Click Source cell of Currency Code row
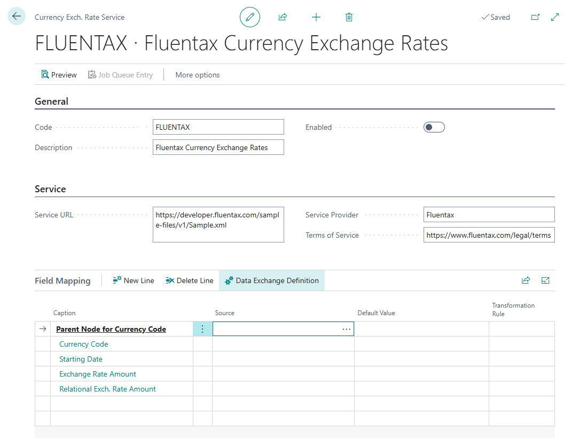The width and height of the screenshot is (587, 438). (x=284, y=344)
